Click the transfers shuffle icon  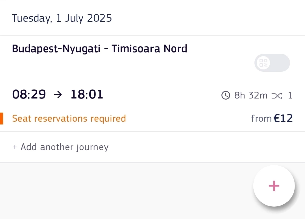[x=277, y=95]
